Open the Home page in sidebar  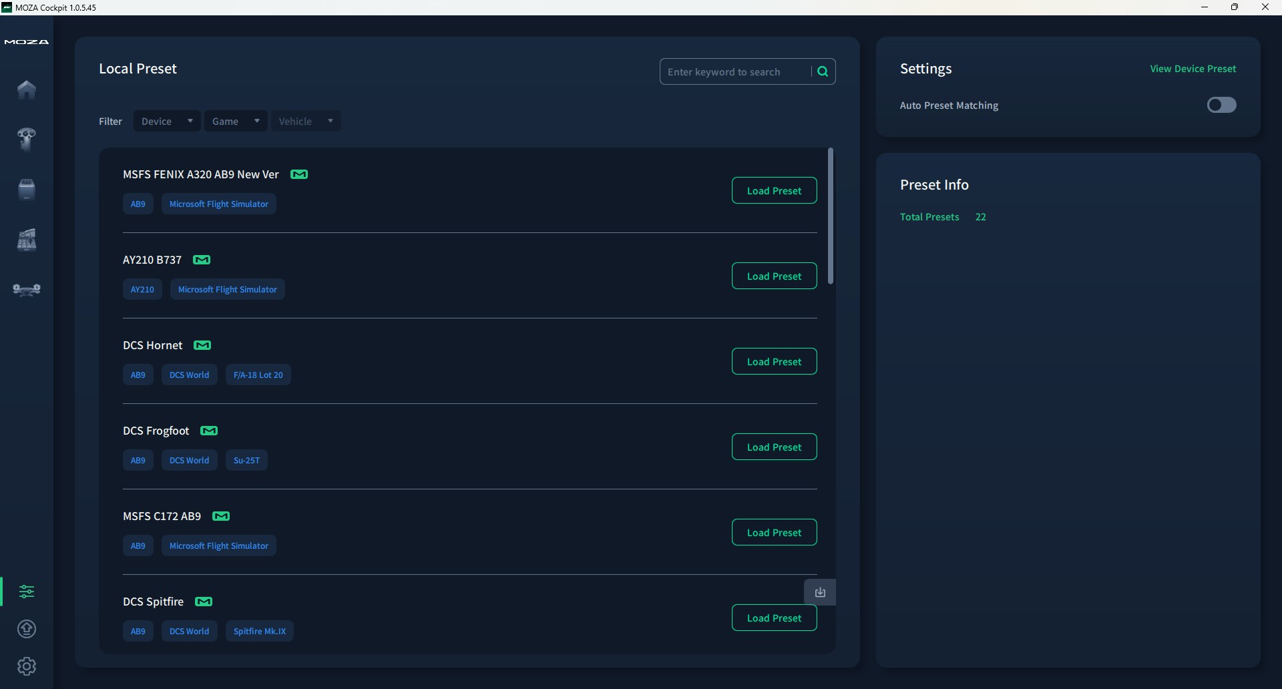tap(27, 89)
